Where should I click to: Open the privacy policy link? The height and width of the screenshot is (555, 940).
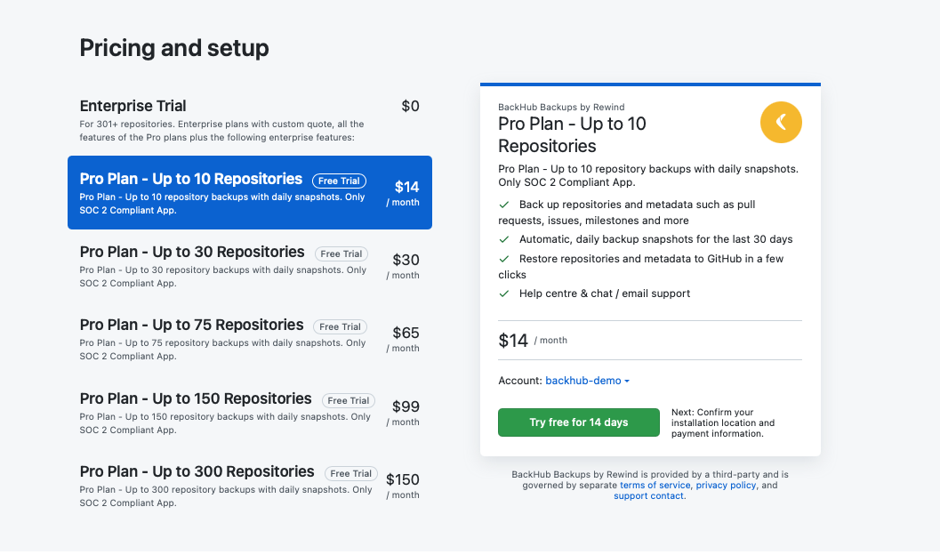click(726, 486)
